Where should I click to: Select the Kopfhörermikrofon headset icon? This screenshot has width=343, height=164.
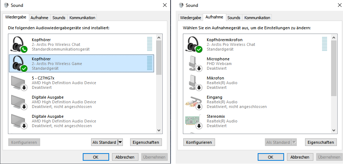194,44
